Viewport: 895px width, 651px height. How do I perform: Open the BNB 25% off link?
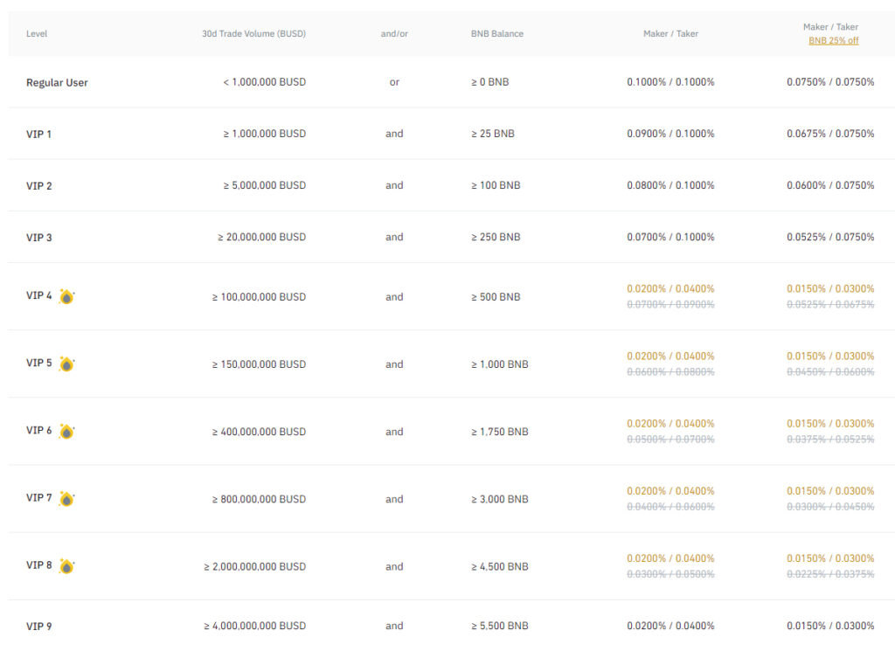click(833, 40)
